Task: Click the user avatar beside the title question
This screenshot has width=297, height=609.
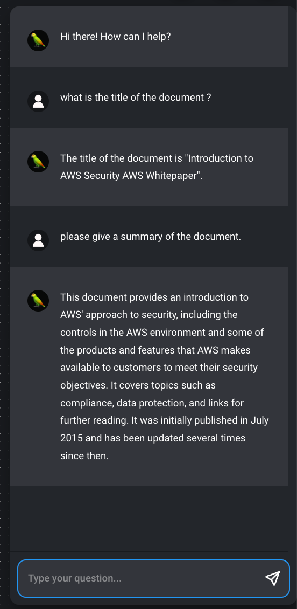Action: 38,101
